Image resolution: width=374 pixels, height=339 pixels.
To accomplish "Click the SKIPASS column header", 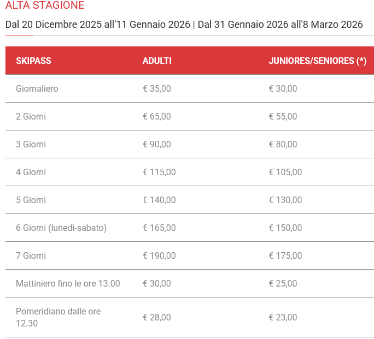I will 33,61.
